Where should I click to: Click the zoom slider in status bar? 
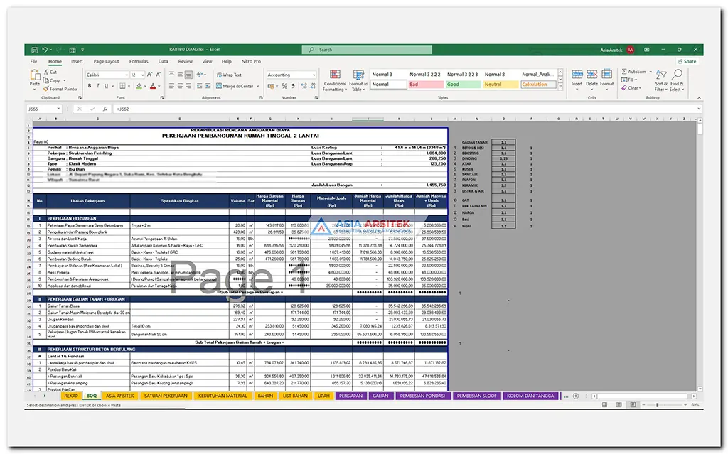pyautogui.click(x=665, y=405)
